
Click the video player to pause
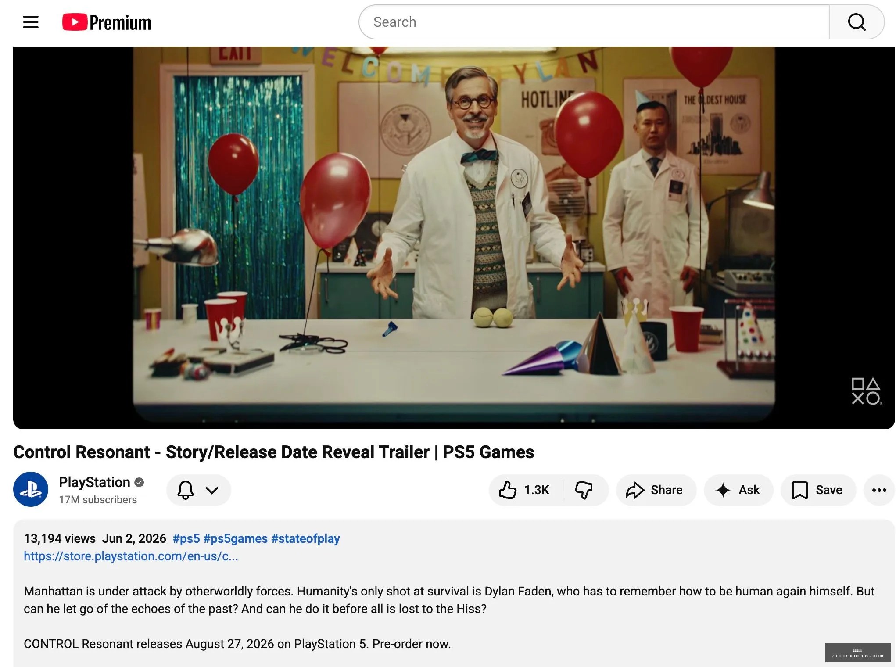point(454,237)
